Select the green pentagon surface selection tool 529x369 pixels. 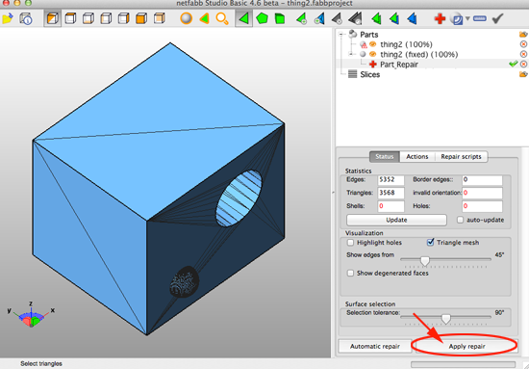tap(262, 18)
